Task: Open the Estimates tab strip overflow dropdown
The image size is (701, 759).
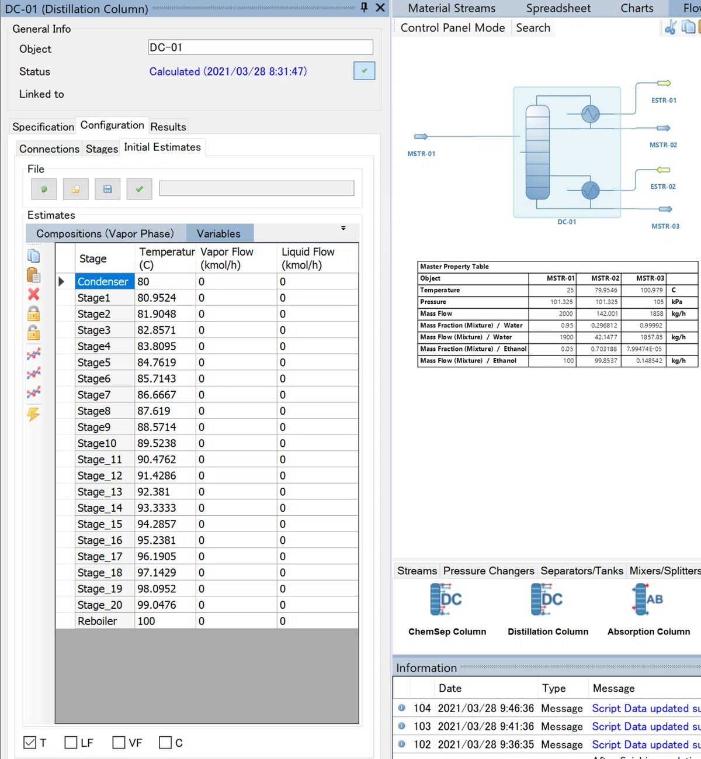Action: pos(343,228)
